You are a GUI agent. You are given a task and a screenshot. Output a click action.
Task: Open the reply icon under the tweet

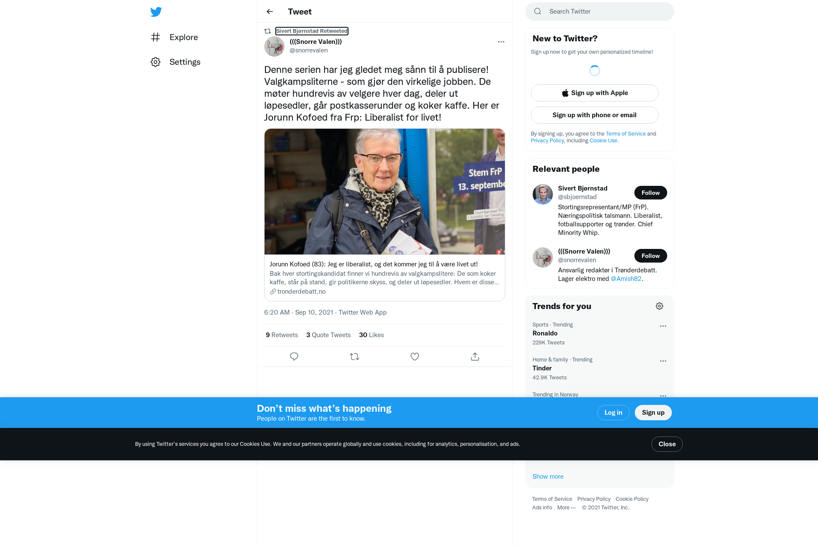tap(294, 356)
